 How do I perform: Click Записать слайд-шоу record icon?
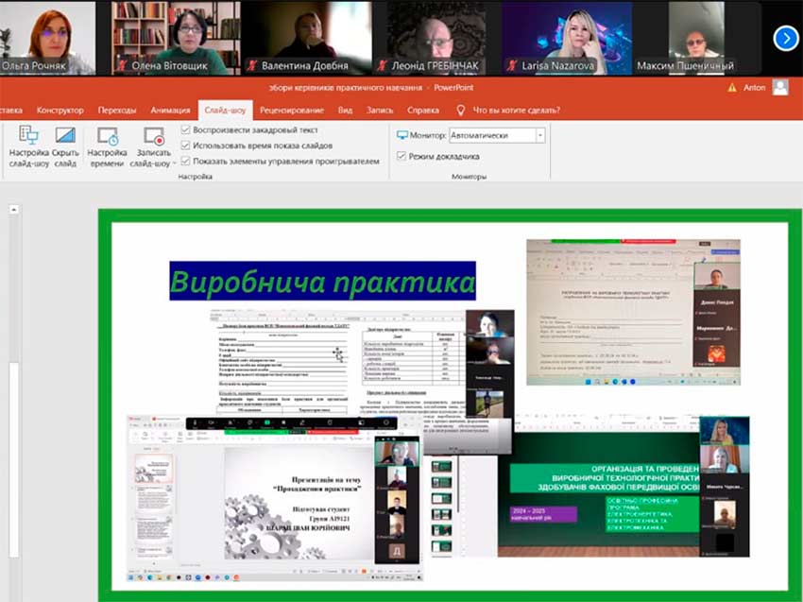(x=153, y=136)
